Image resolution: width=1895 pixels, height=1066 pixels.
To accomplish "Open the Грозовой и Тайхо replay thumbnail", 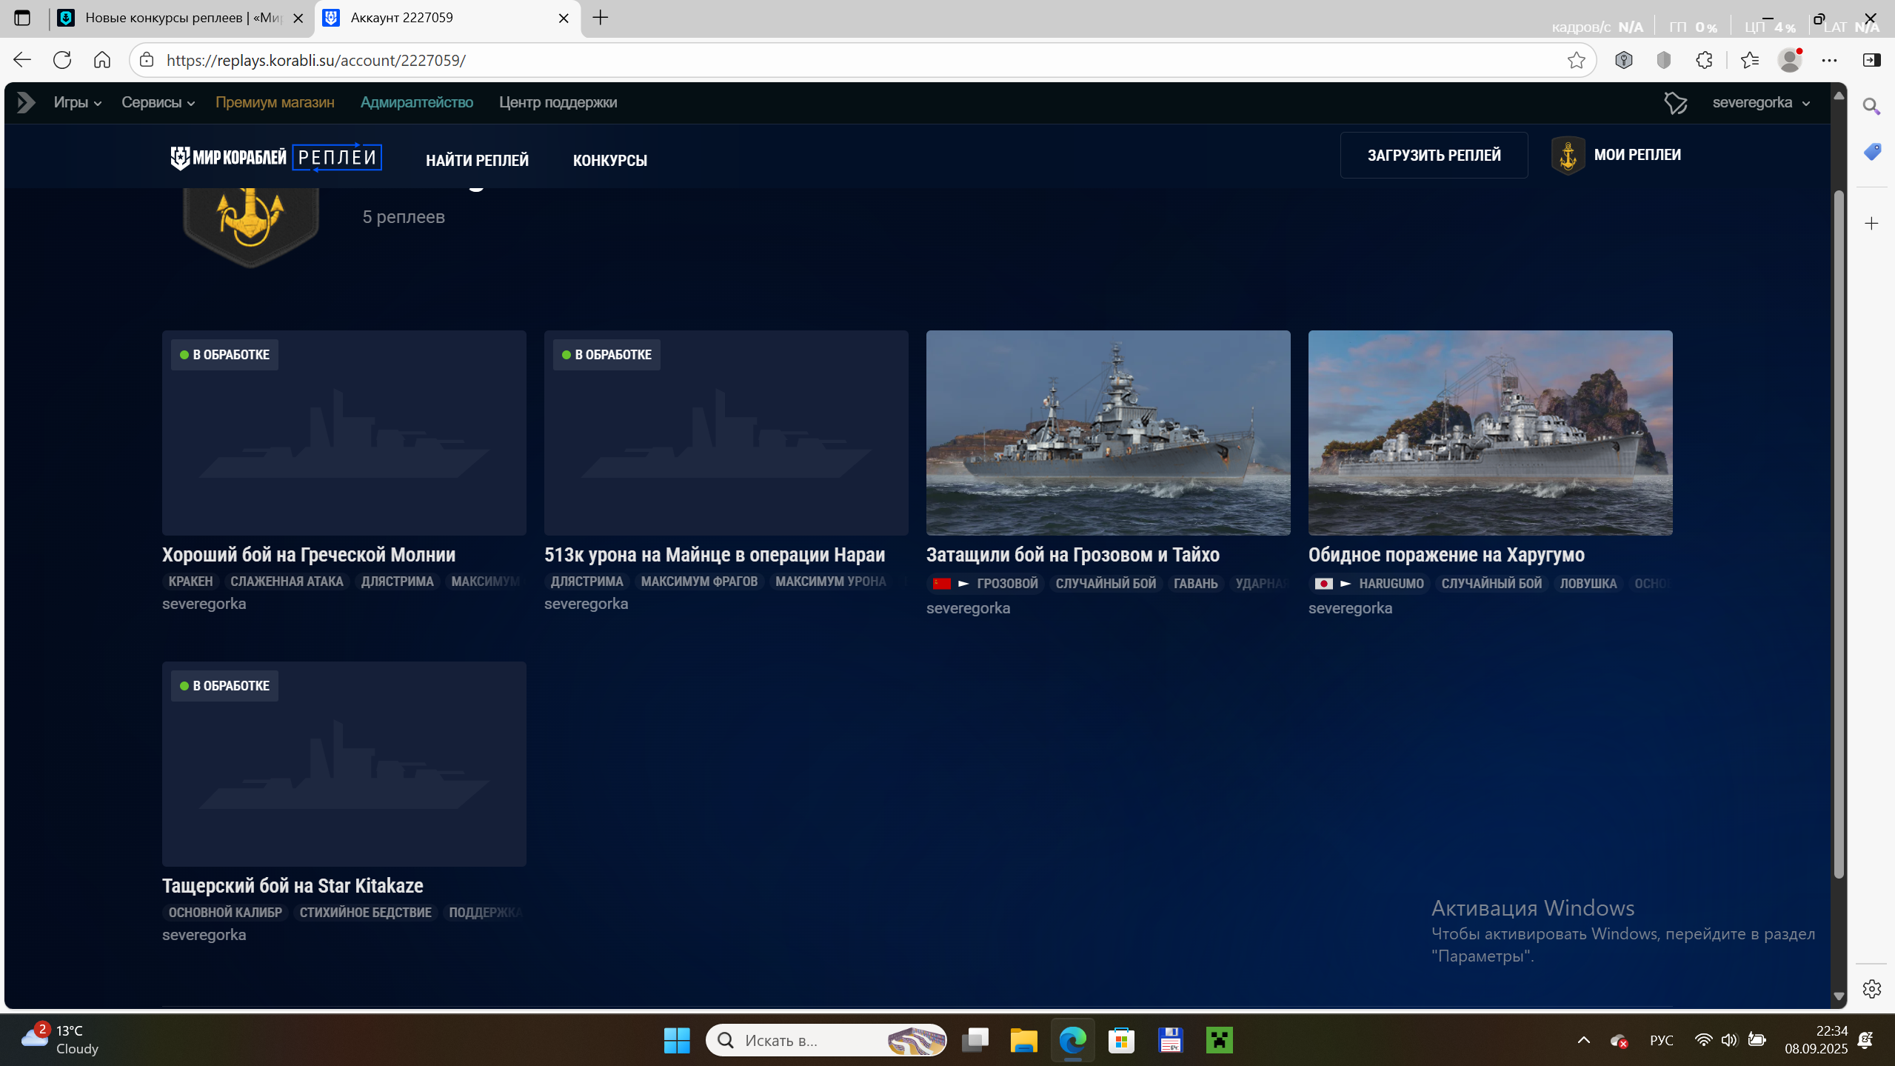I will 1108,433.
